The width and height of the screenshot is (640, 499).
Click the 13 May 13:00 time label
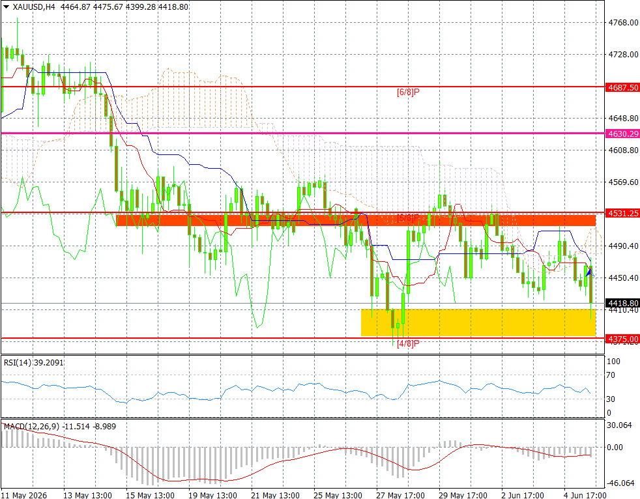88,495
